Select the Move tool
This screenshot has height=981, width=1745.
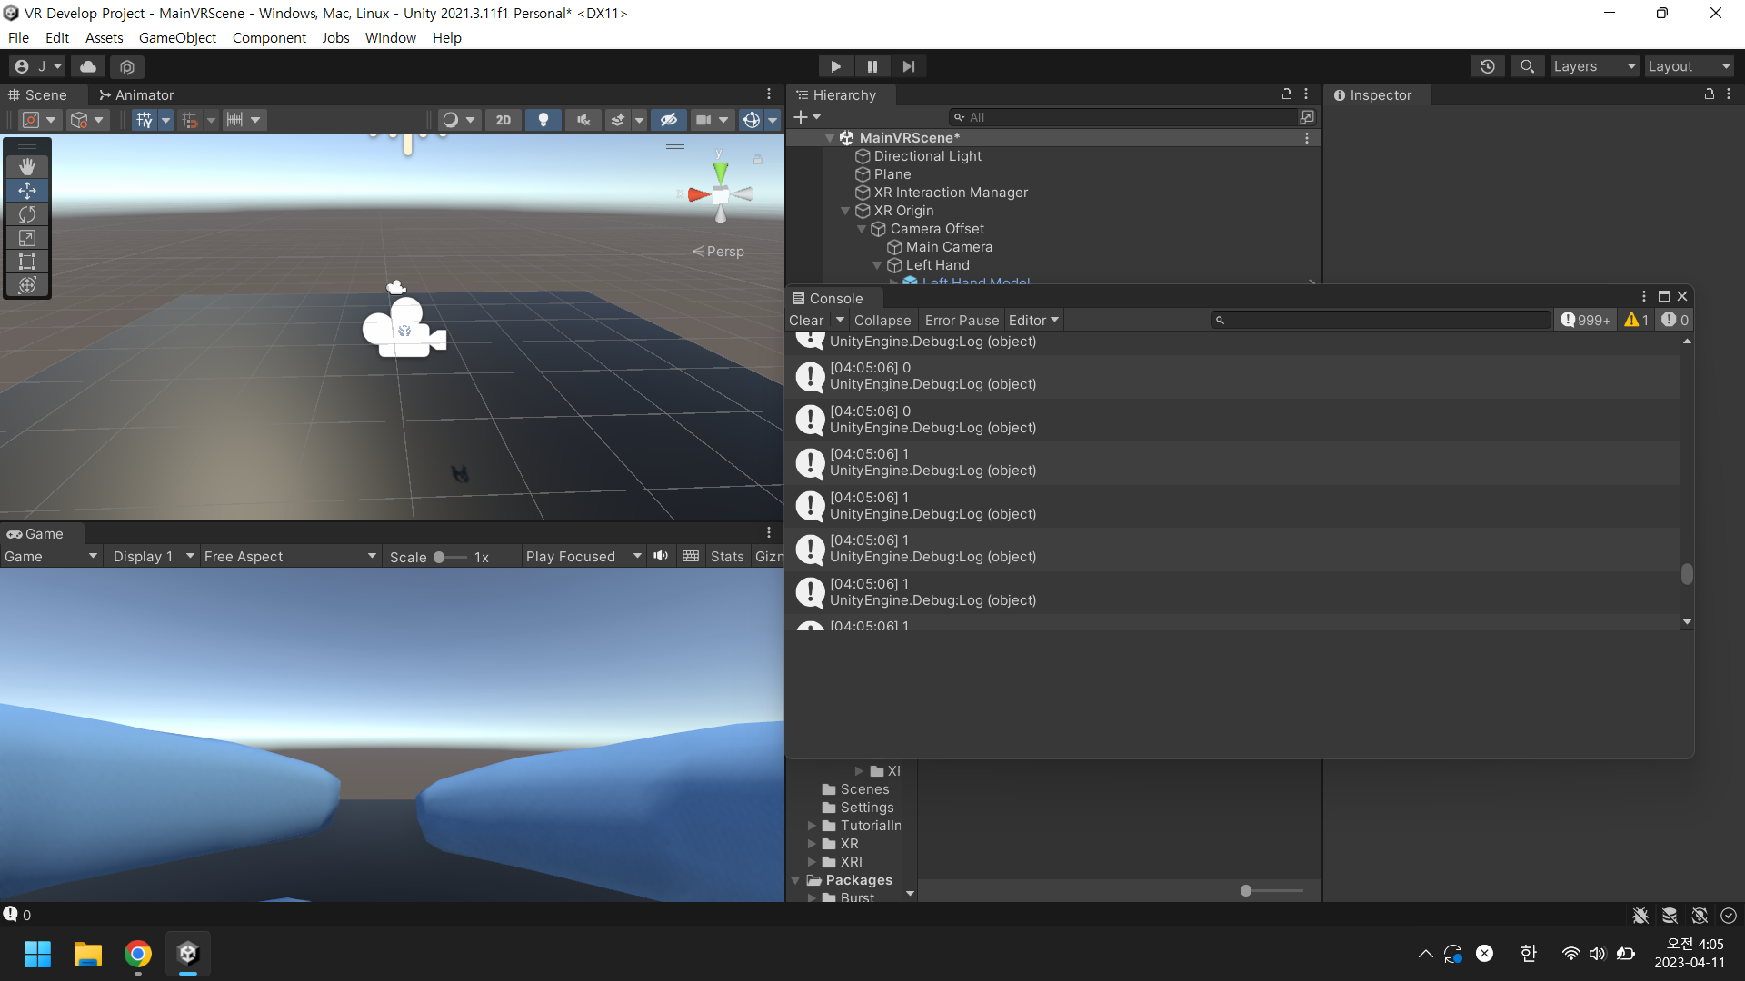click(27, 191)
